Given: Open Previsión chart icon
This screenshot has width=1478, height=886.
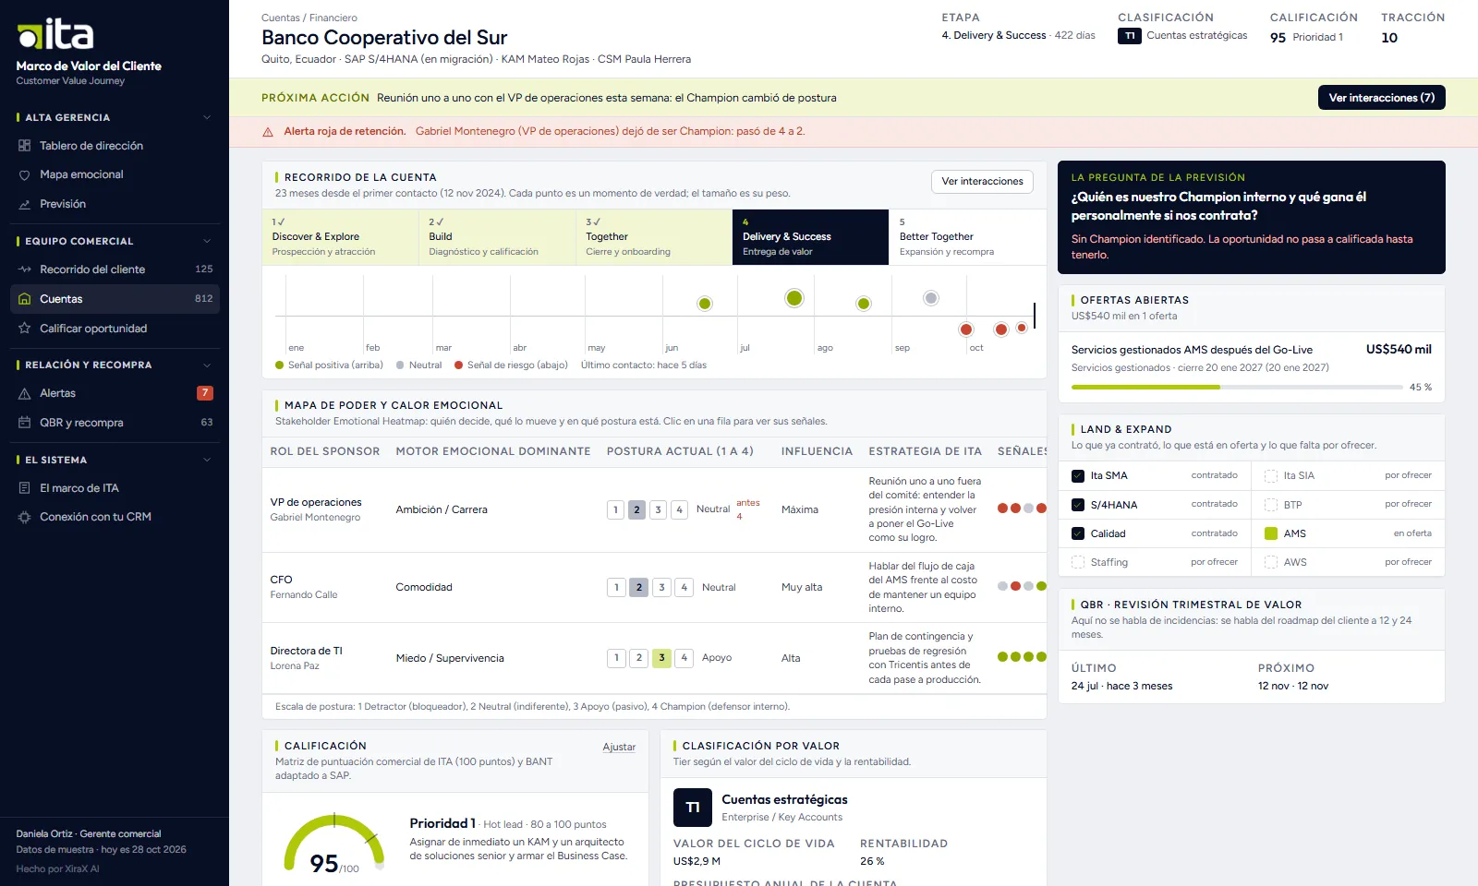Looking at the screenshot, I should pyautogui.click(x=25, y=204).
